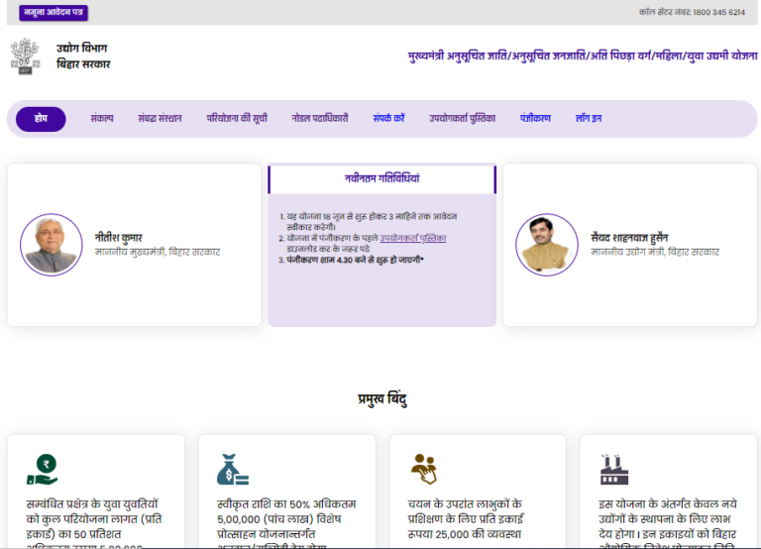The height and width of the screenshot is (549, 761).
Task: Open the संकल्प menu item
Action: click(x=101, y=119)
